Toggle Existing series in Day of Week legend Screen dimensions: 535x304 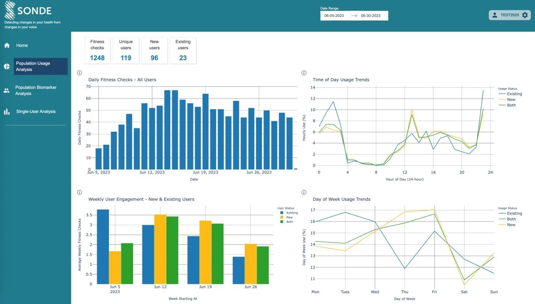click(x=511, y=213)
